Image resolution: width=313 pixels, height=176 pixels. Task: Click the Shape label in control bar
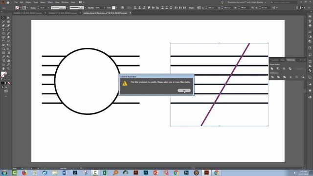click(x=191, y=8)
